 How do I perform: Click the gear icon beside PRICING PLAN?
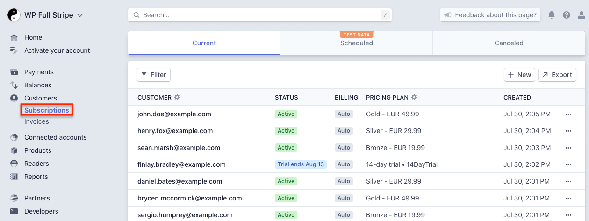[414, 98]
